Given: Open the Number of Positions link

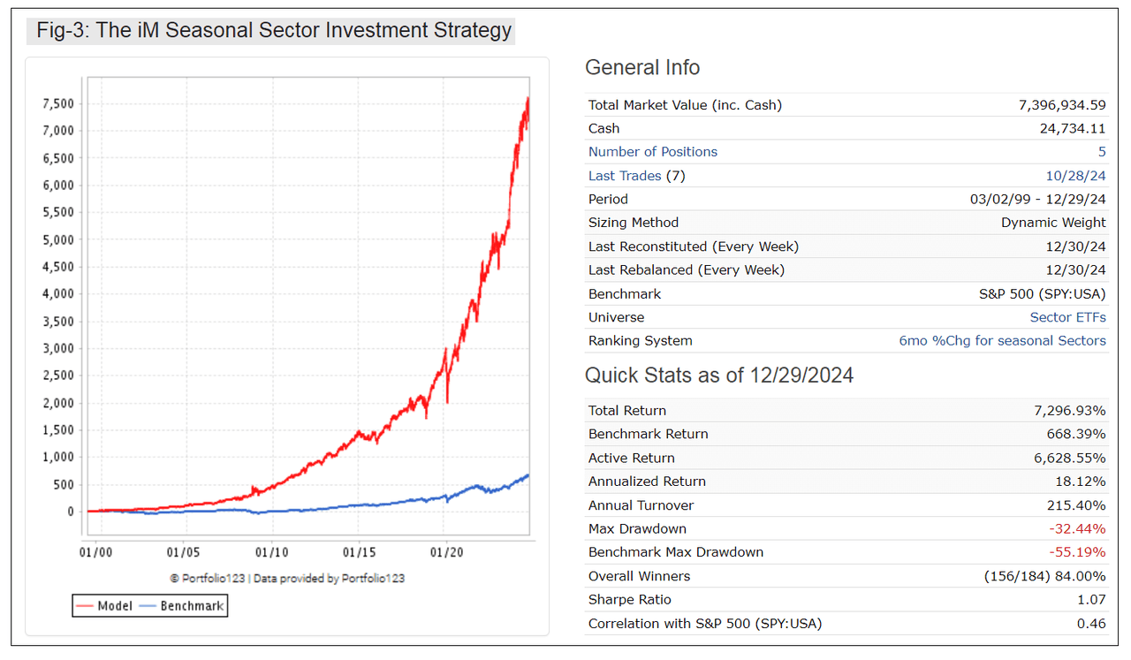Looking at the screenshot, I should click(652, 151).
